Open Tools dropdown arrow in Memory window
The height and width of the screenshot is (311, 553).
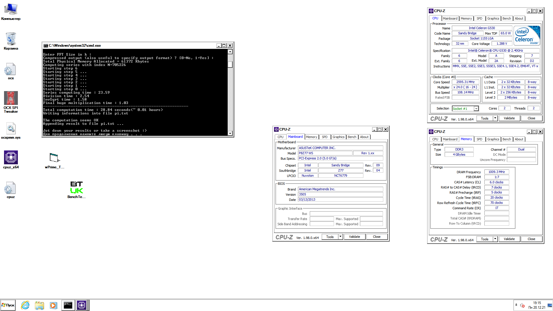[x=495, y=239]
